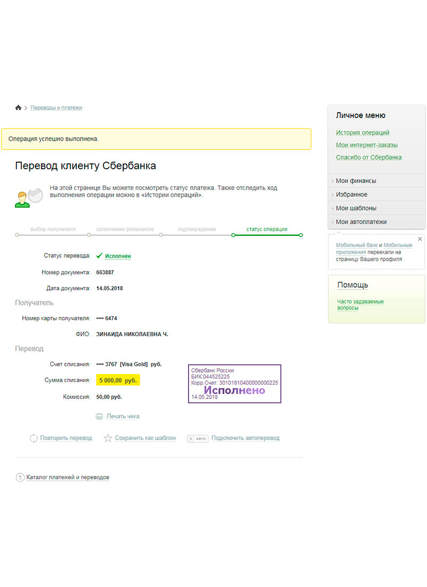Click the up-arrow catalog icon

20,477
